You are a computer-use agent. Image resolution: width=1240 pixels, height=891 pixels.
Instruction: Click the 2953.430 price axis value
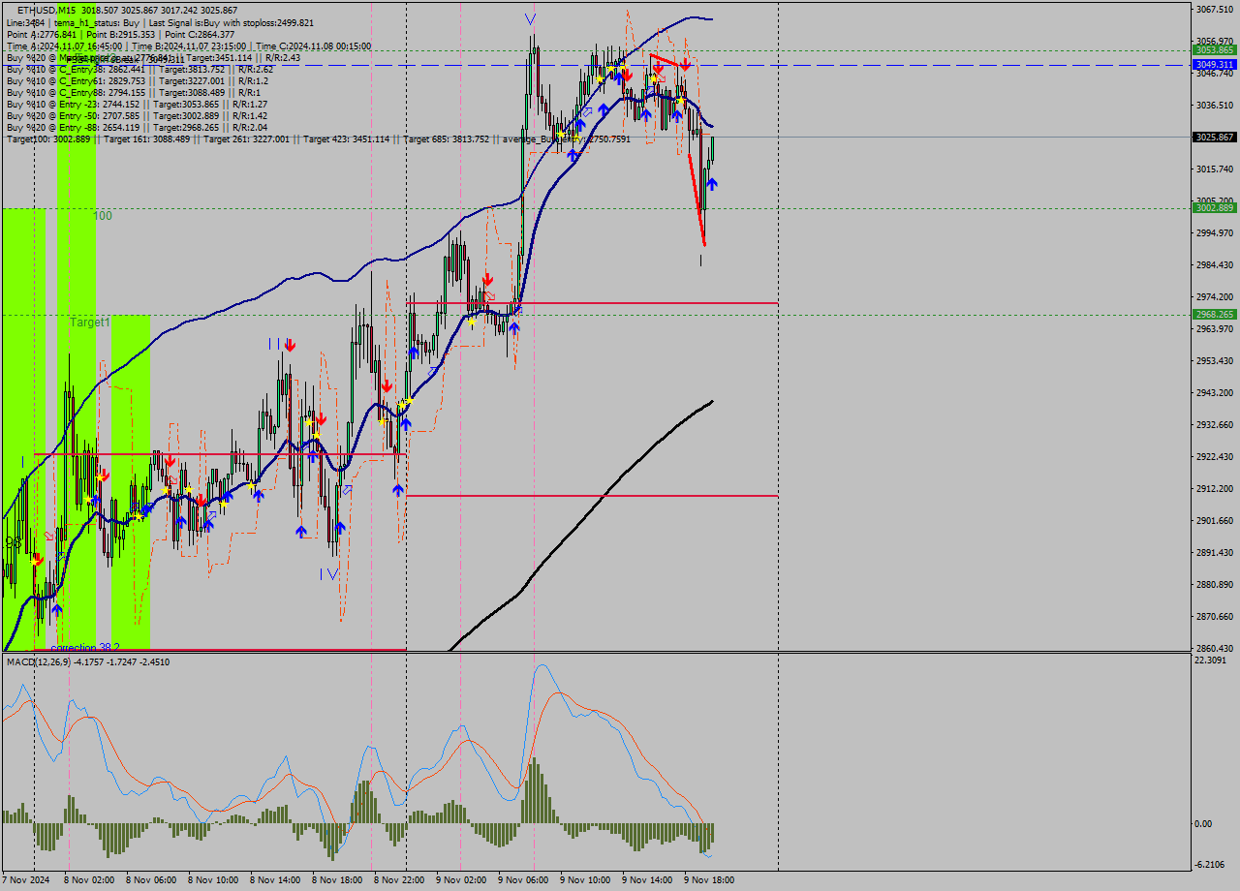[x=1215, y=360]
